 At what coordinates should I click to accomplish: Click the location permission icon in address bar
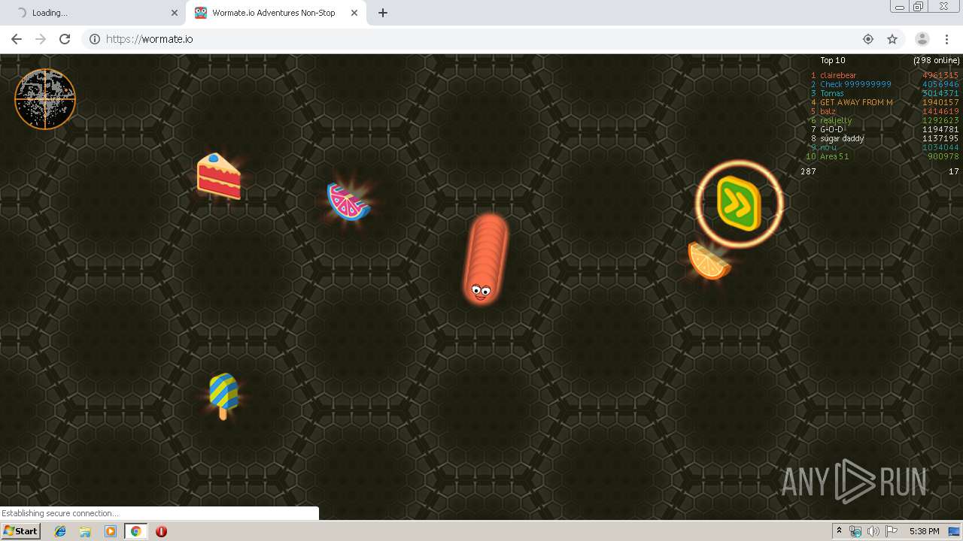click(x=868, y=39)
